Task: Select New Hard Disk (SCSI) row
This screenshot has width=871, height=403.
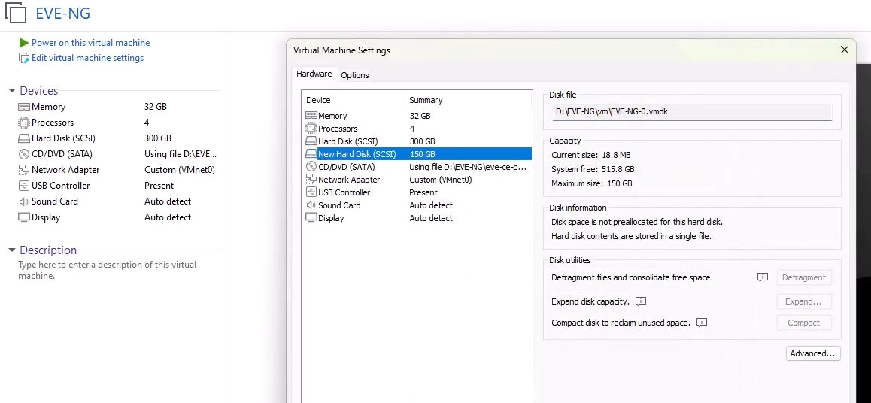Action: pos(417,154)
